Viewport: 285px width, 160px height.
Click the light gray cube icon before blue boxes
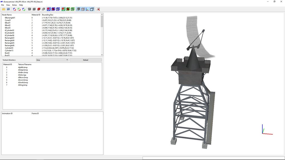coord(43,9)
